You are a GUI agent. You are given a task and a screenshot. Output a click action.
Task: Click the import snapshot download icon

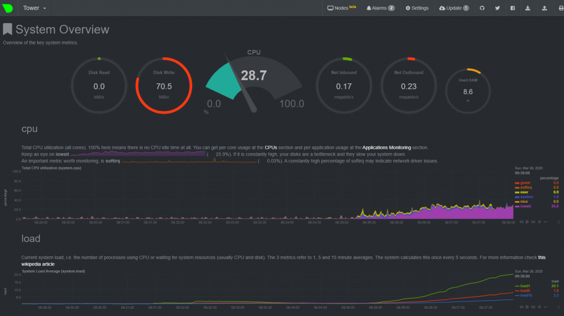528,8
